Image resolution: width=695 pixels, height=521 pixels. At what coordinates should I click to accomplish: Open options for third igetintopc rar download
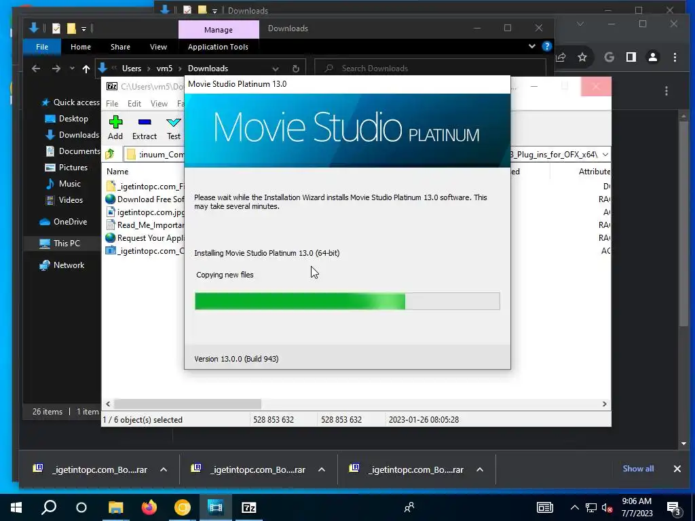(480, 469)
